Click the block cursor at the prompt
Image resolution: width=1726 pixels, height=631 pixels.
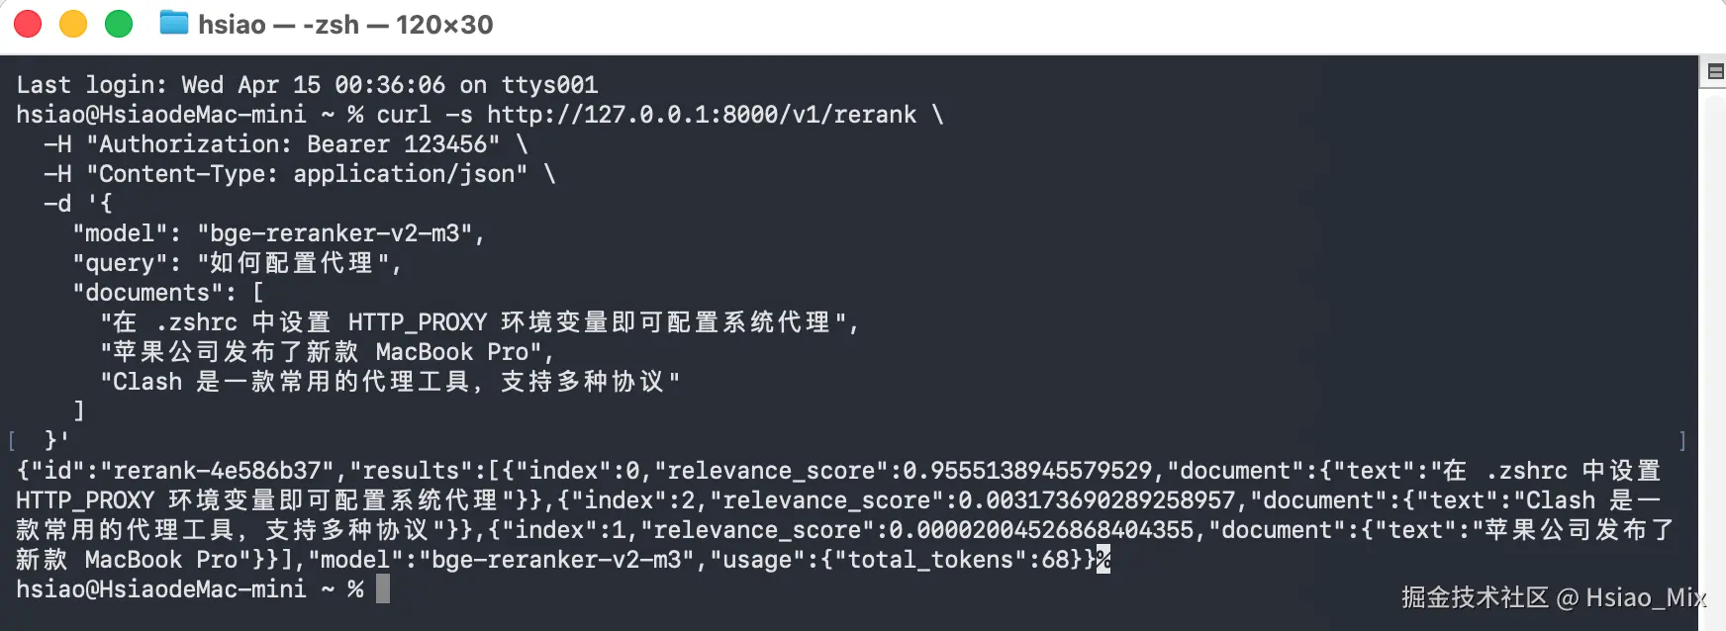[x=383, y=589]
